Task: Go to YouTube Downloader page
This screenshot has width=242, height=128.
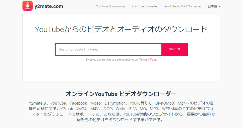Action: click(111, 6)
